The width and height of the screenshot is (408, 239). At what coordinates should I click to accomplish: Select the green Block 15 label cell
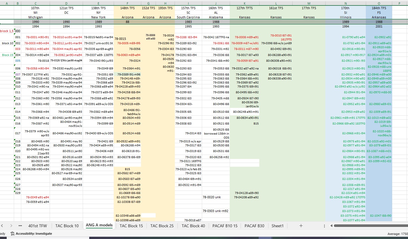coord(7,55)
